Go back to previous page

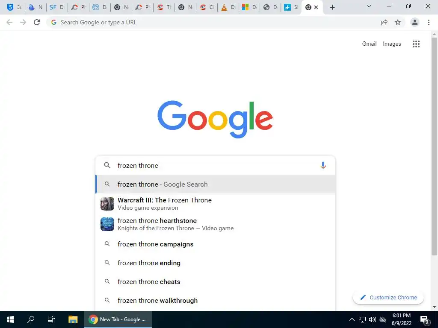coord(9,22)
